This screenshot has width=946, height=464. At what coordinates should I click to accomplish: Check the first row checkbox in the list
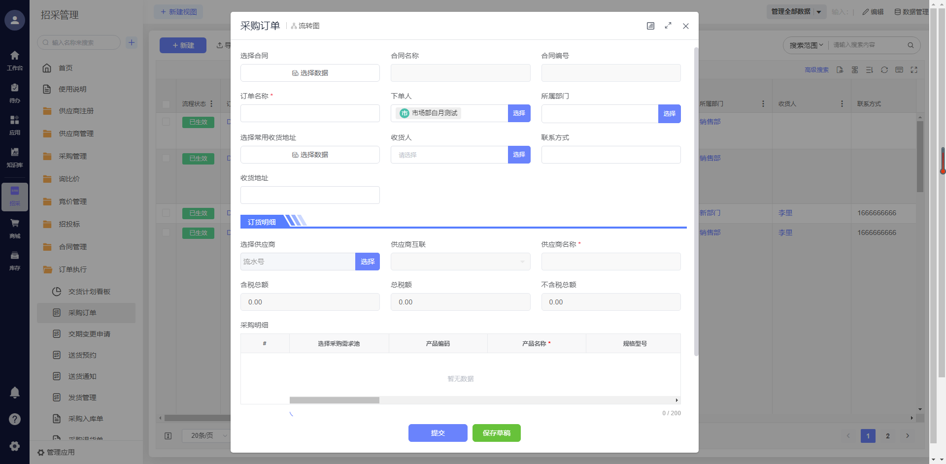pos(166,122)
